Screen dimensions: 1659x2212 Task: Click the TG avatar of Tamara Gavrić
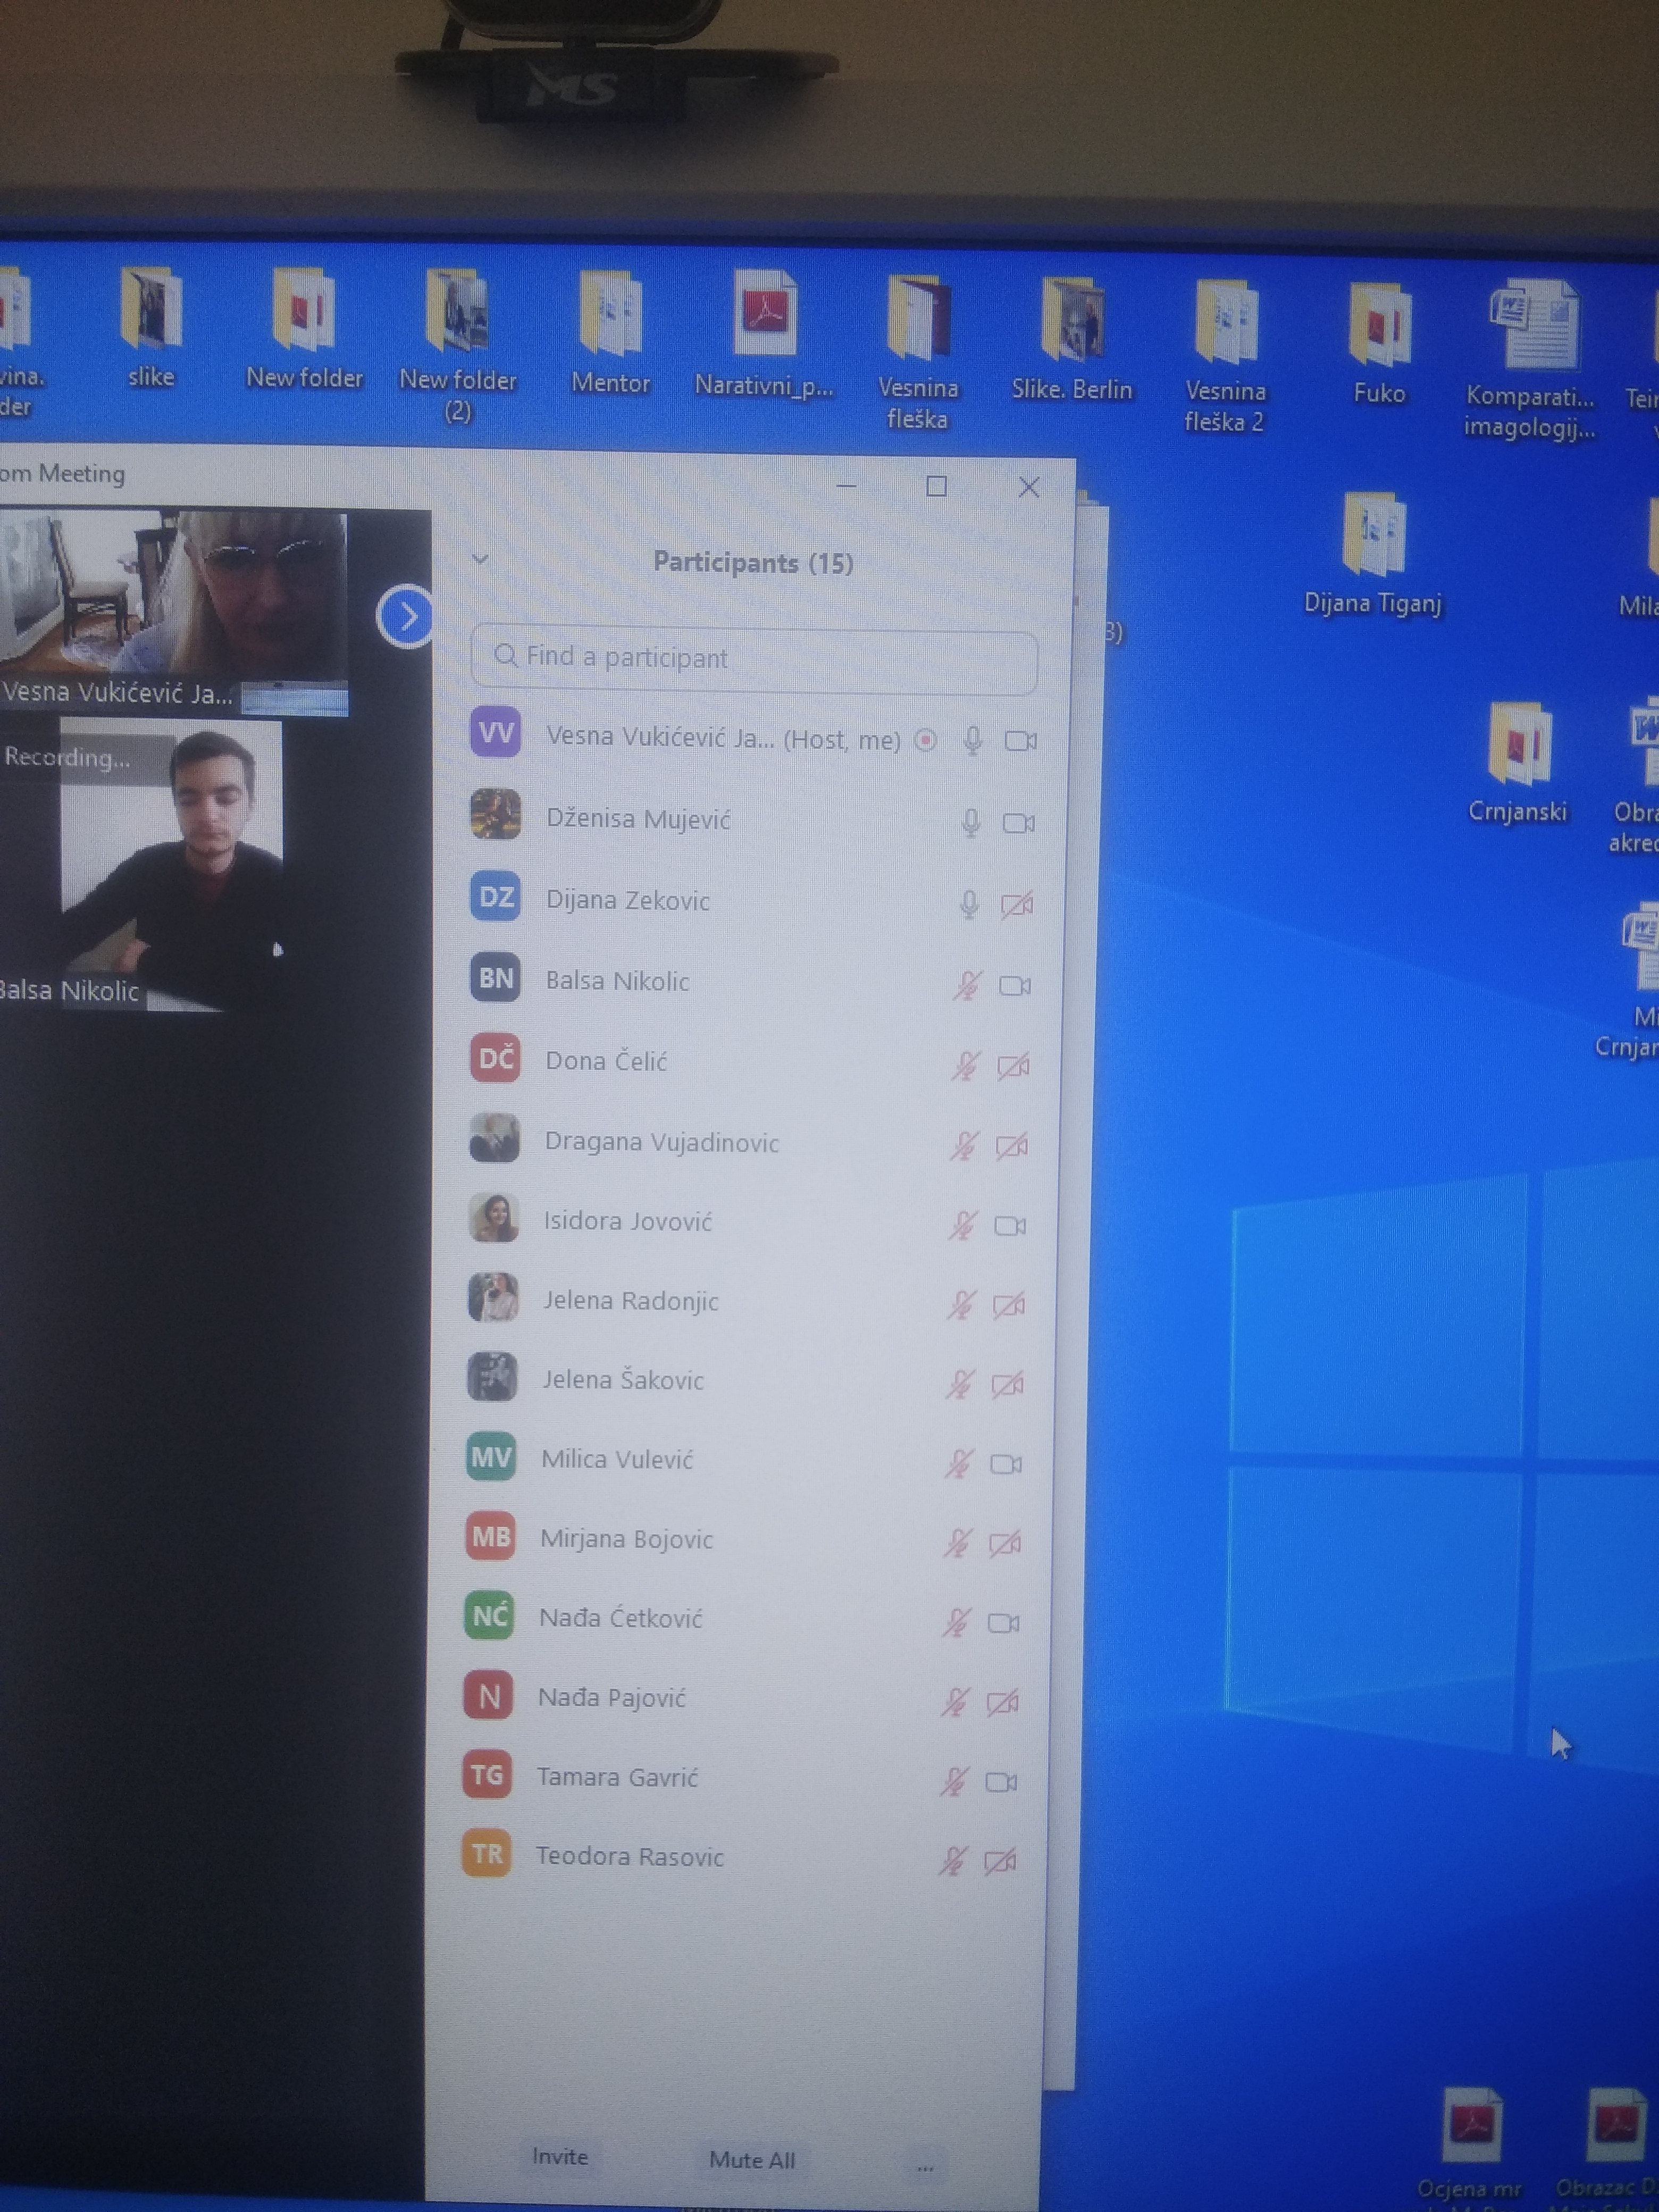[488, 1774]
